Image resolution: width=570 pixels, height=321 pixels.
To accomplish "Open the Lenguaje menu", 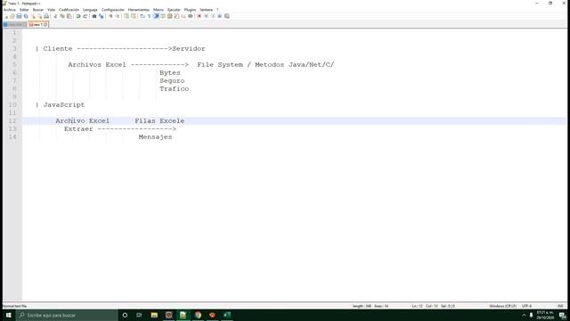I will point(90,10).
